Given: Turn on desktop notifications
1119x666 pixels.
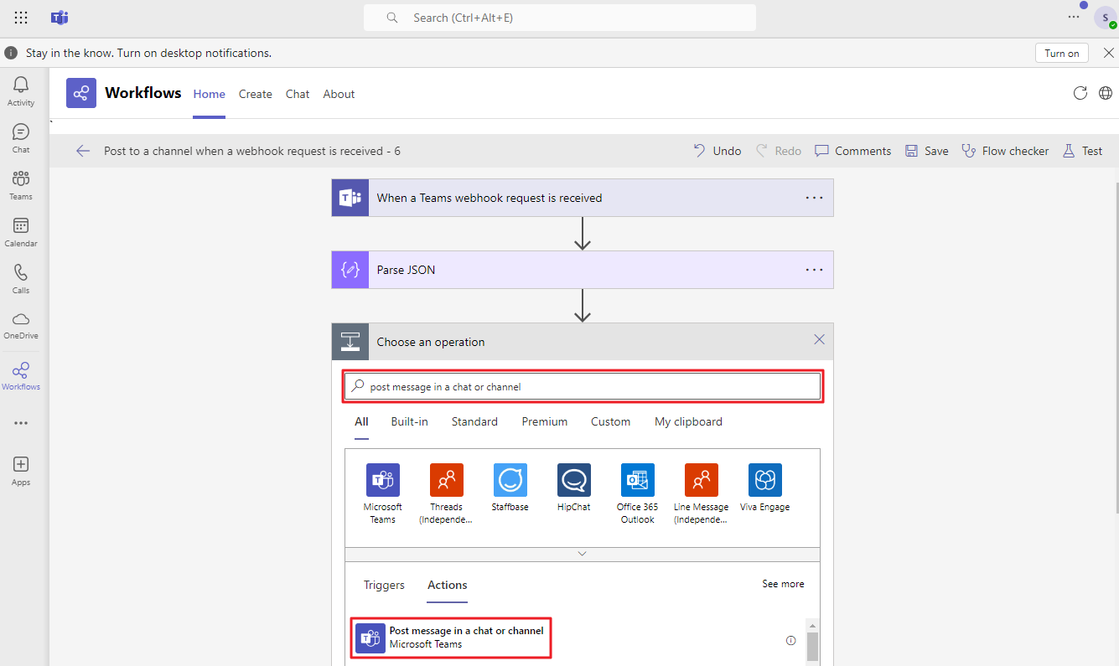Looking at the screenshot, I should point(1062,53).
